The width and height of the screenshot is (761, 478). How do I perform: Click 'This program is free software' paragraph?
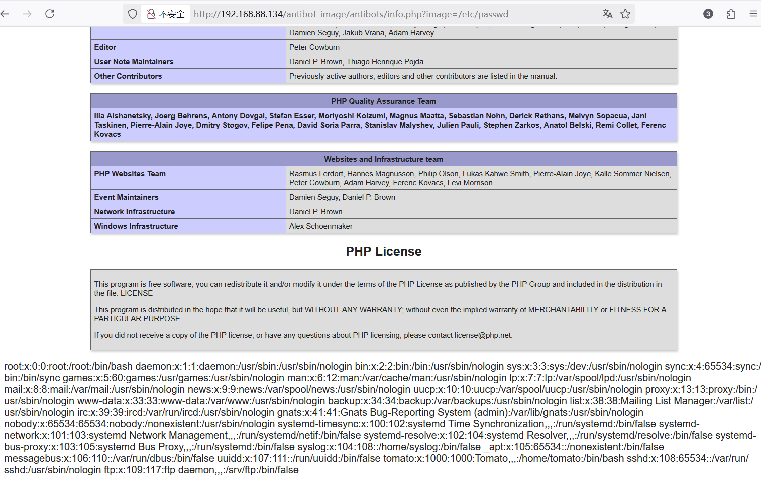point(378,289)
